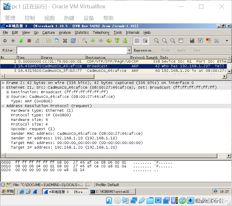This screenshot has width=232, height=206.
Task: Click the Expression... button
Action: (x=145, y=50)
